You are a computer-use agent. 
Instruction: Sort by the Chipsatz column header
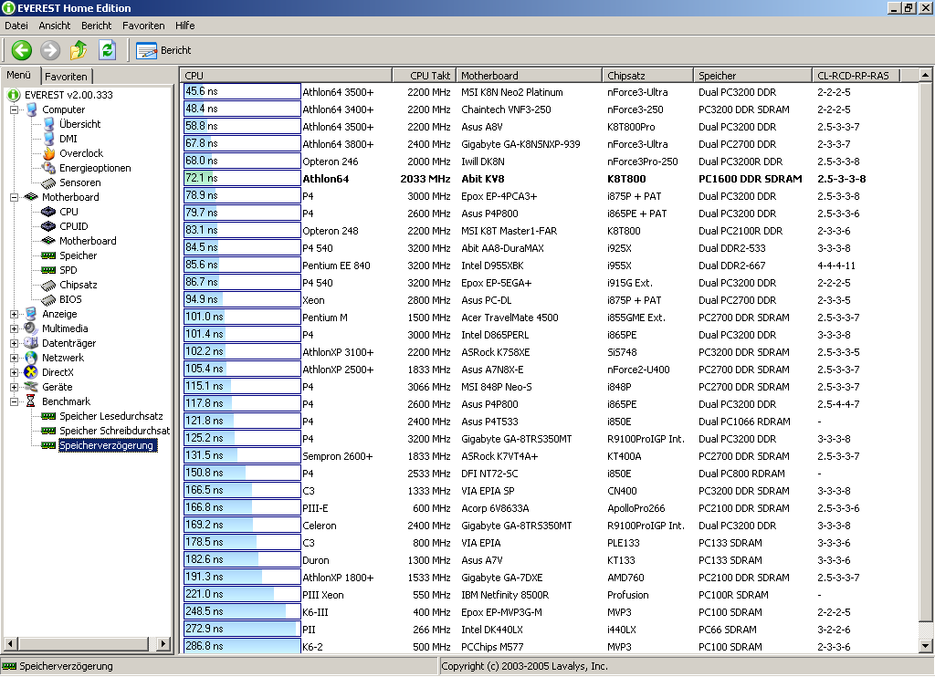[x=647, y=76]
